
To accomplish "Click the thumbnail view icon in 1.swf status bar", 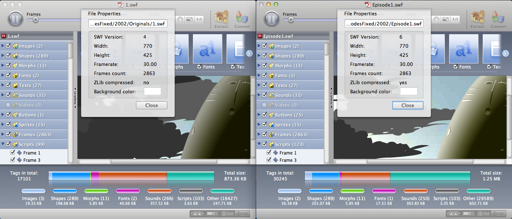I will coord(197,214).
